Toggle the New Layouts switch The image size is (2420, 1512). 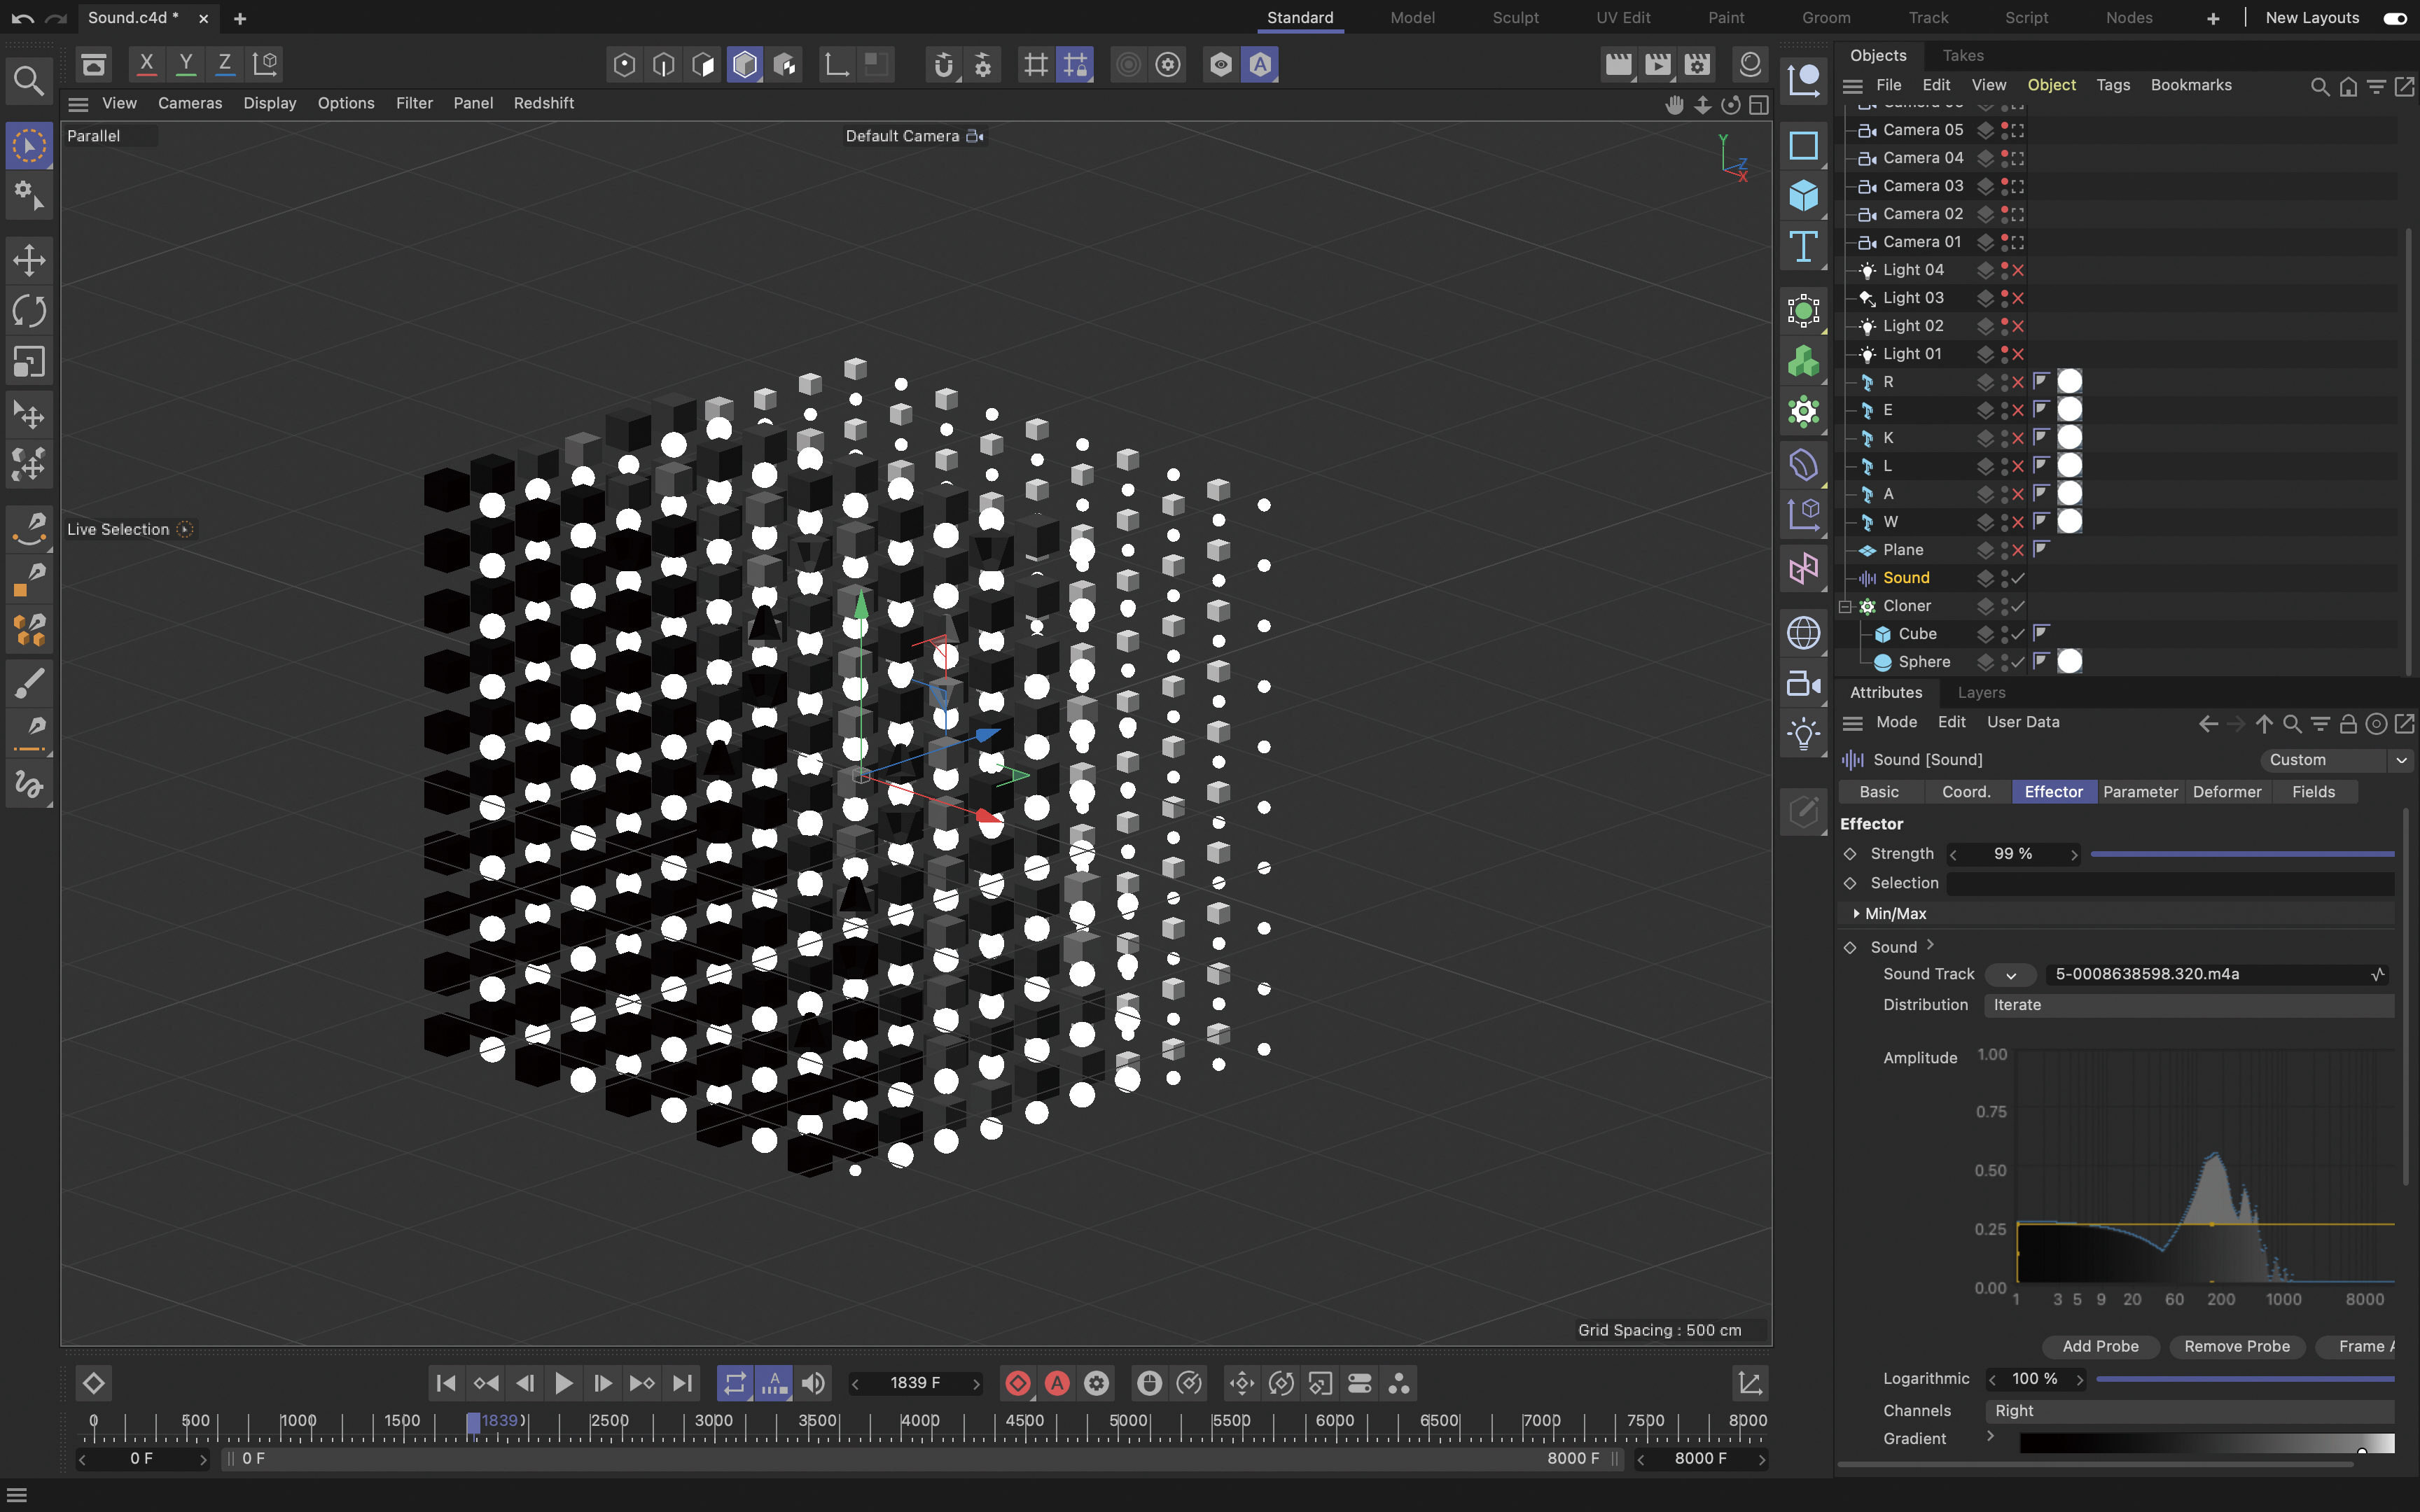click(2394, 18)
